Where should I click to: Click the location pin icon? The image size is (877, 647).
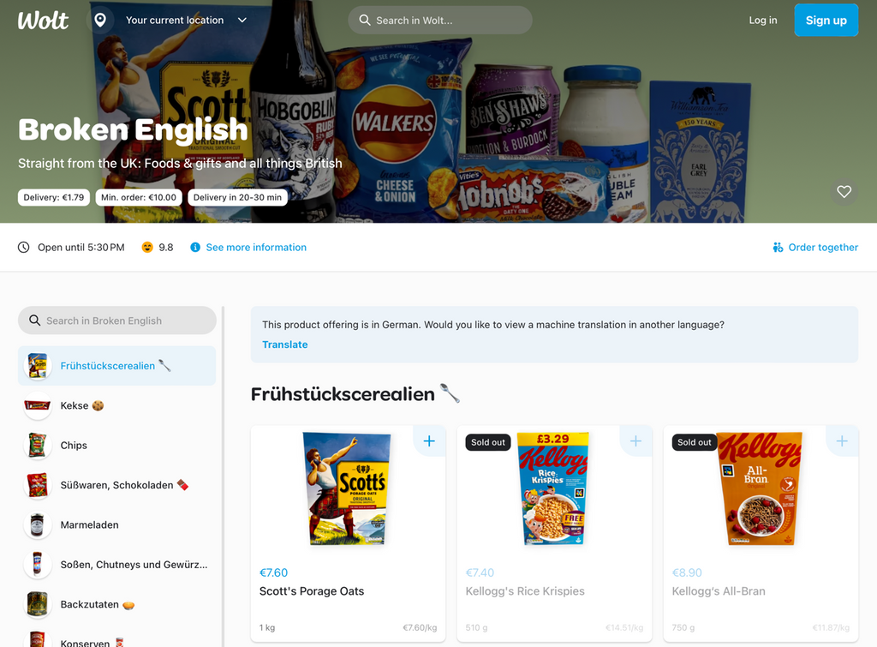pos(100,21)
